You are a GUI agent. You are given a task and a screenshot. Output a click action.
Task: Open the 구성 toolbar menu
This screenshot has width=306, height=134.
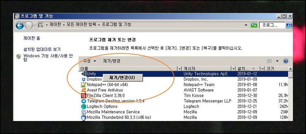coord(90,61)
